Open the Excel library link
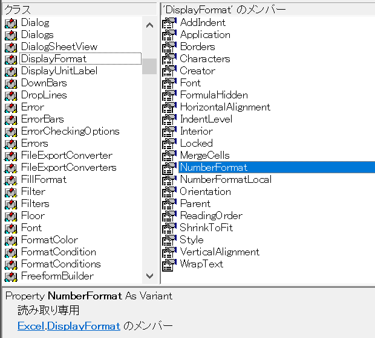375x338 pixels. coord(31,326)
